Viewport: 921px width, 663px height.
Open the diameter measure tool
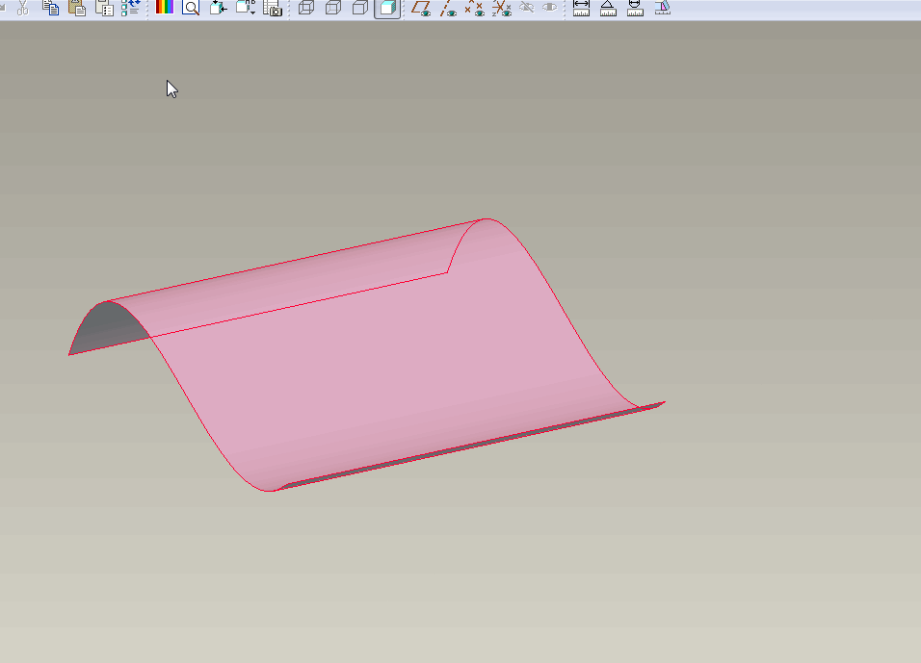point(635,8)
